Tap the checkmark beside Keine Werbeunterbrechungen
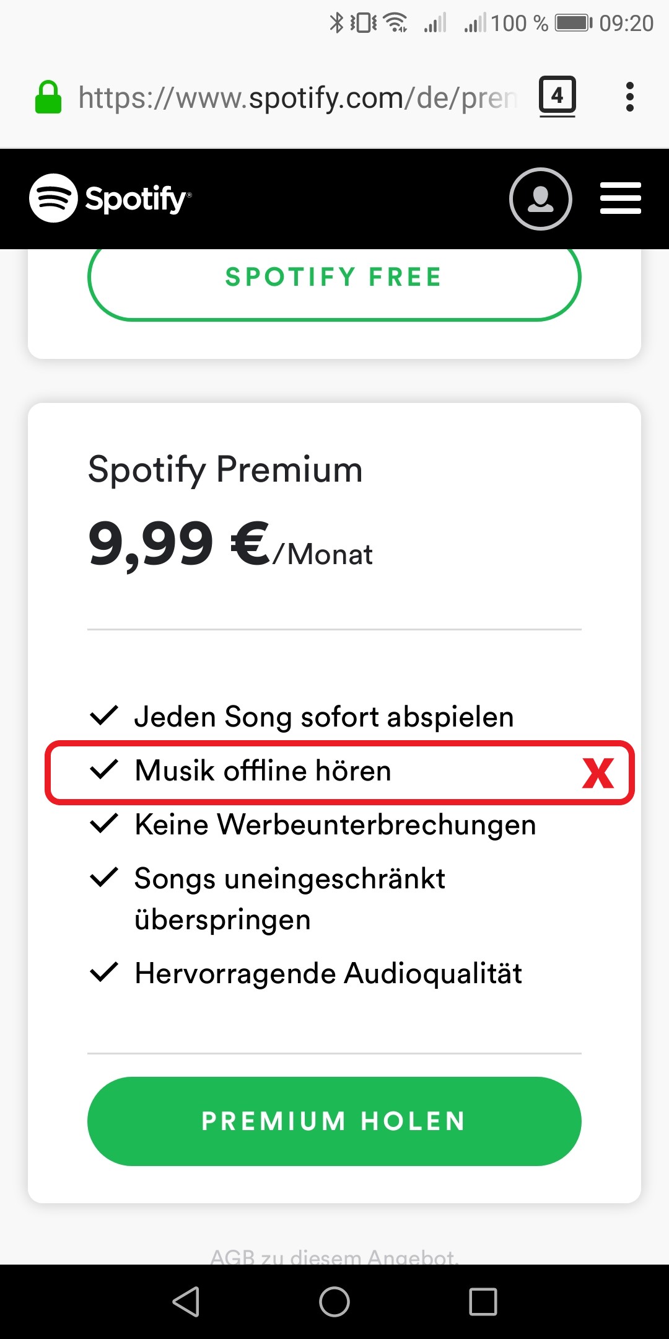The height and width of the screenshot is (1339, 669). 104,823
